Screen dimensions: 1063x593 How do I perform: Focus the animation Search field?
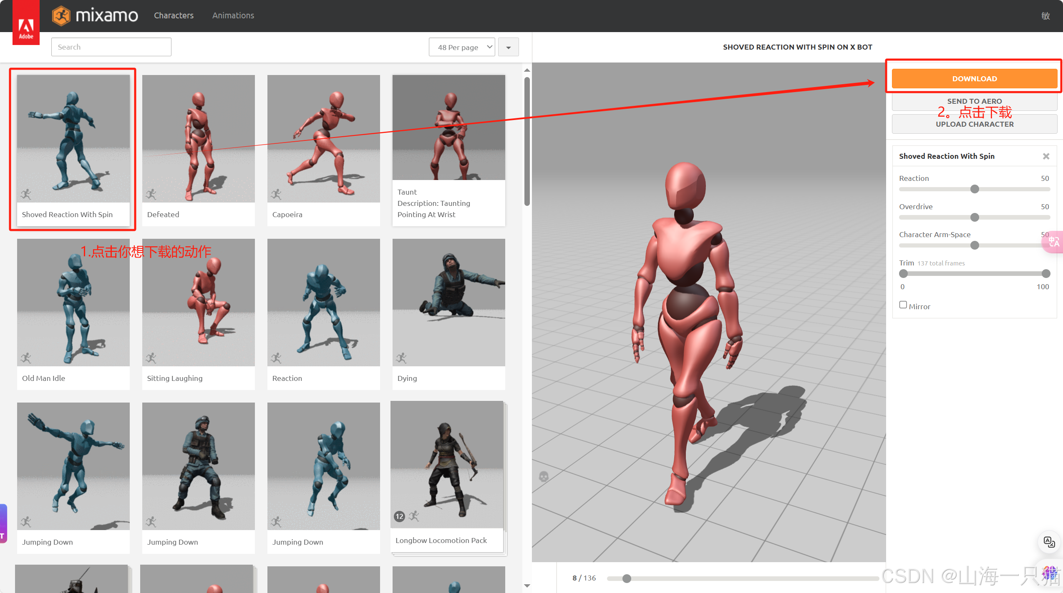point(111,47)
